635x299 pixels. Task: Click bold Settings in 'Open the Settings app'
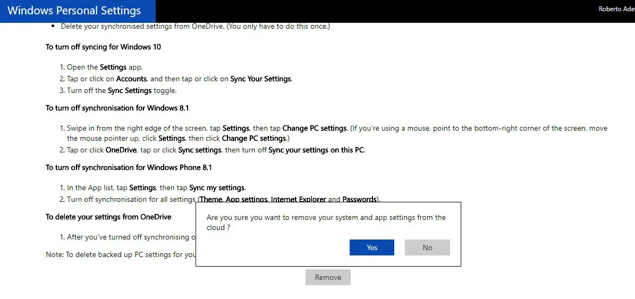click(x=113, y=67)
